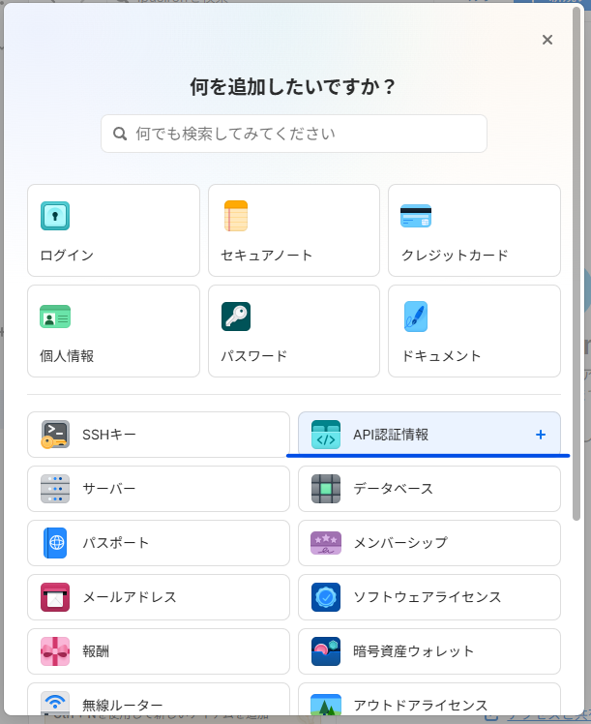Click the SSH Key (SSHキー) terminal icon
Screen dimensions: 591x724
[55, 435]
